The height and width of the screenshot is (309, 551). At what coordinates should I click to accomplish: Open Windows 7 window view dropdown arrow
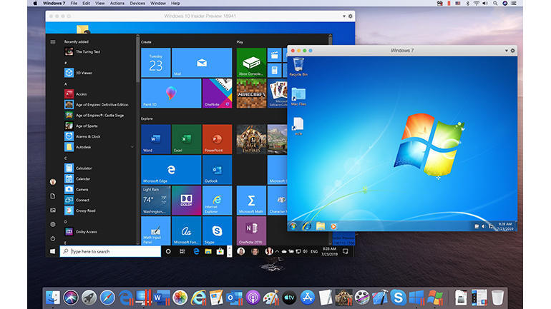coord(507,51)
